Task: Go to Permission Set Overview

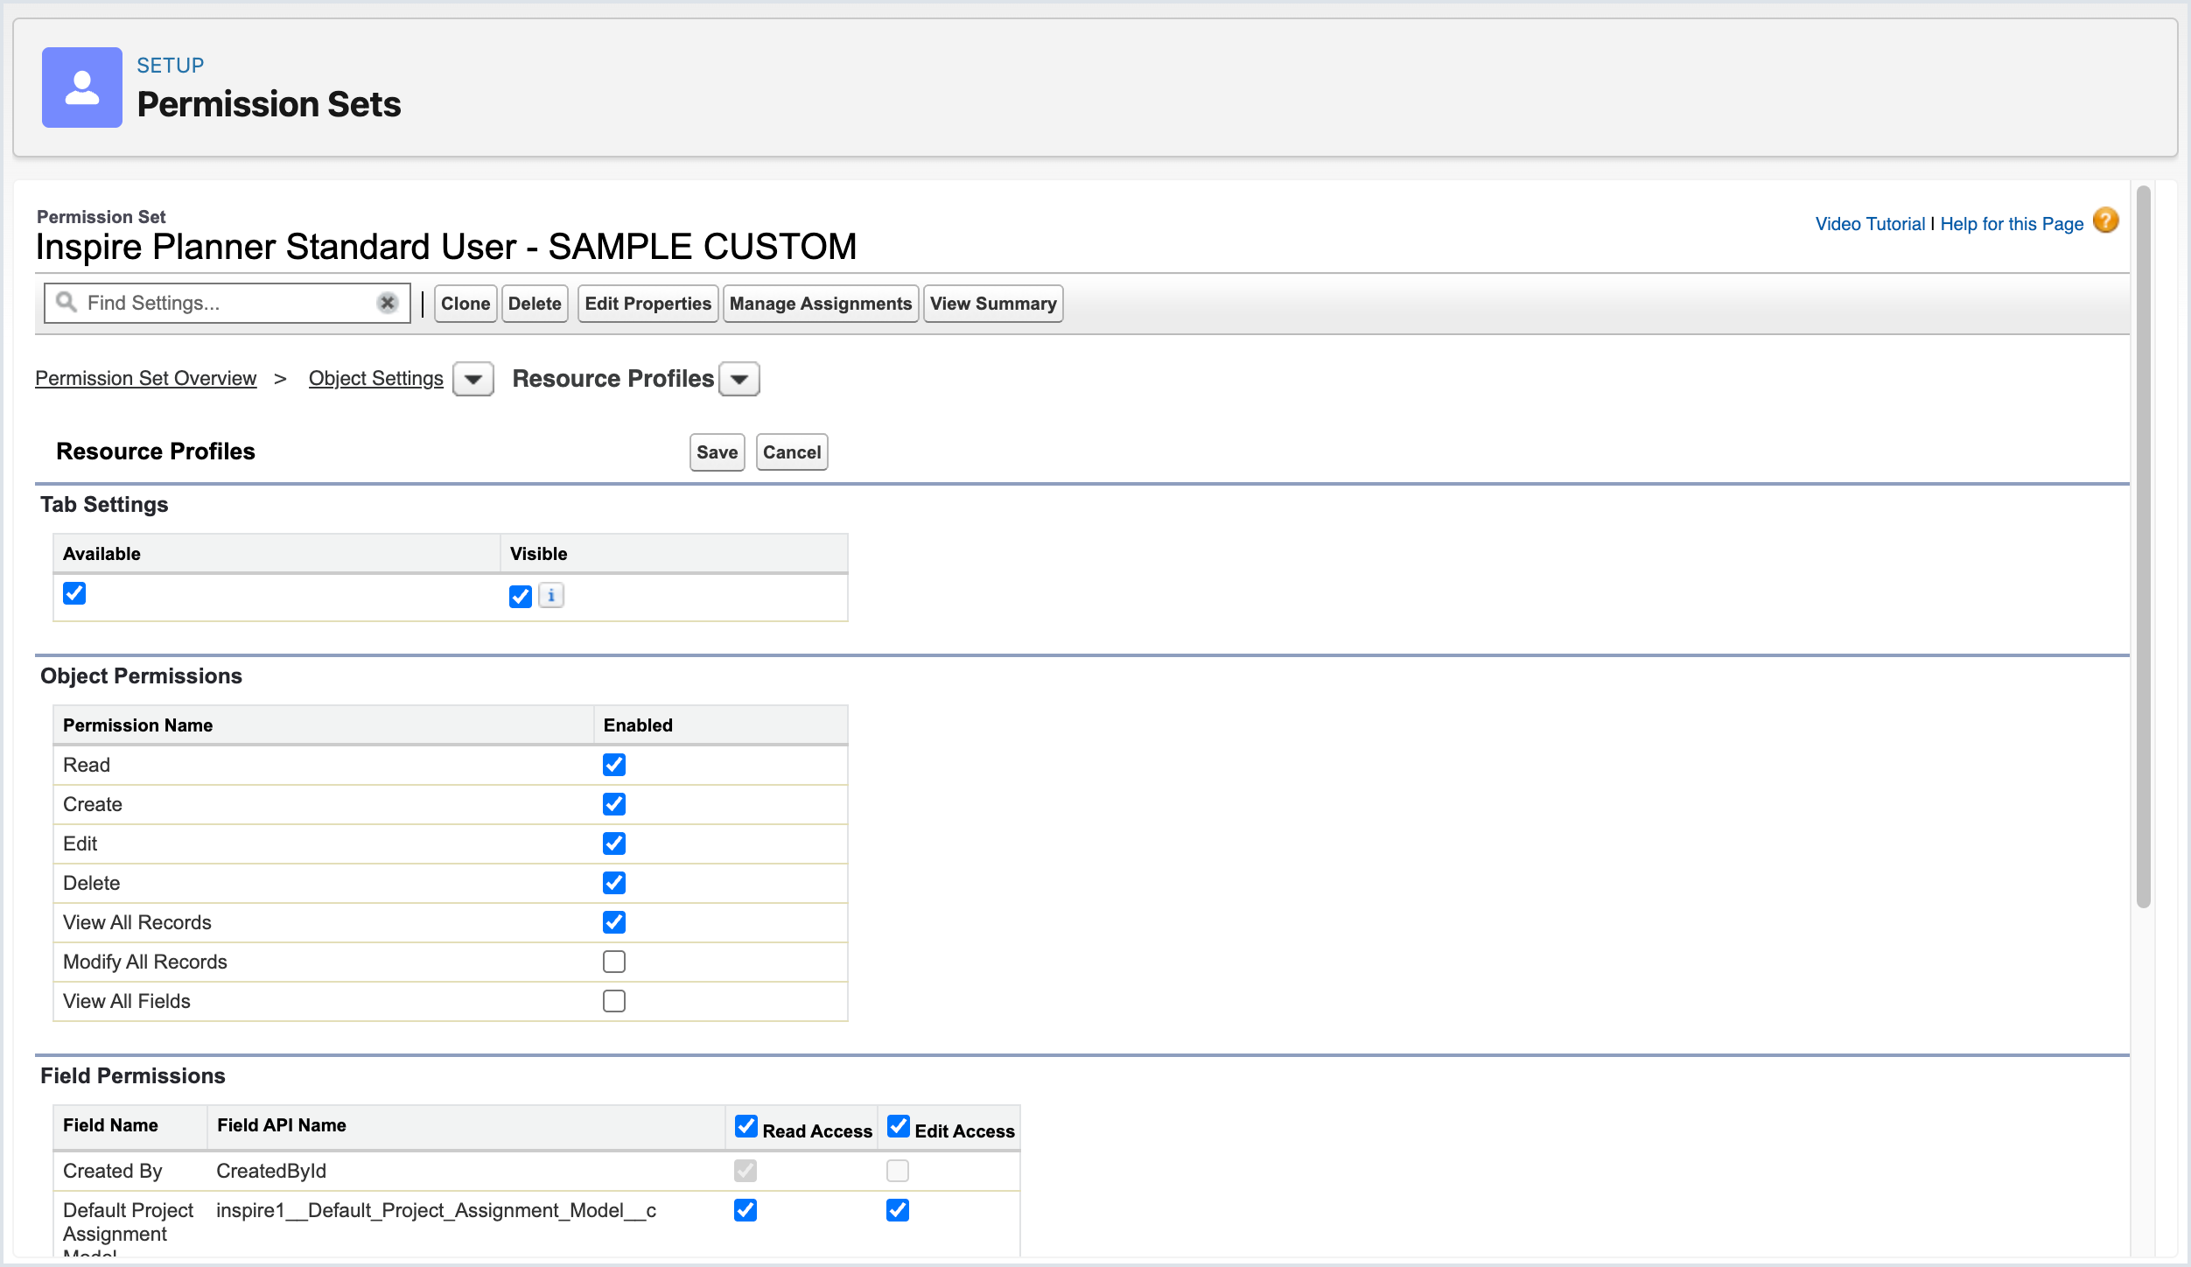Action: coord(146,378)
